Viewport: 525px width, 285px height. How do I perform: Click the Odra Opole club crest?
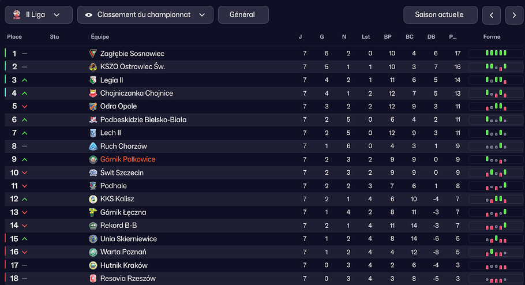(x=93, y=106)
